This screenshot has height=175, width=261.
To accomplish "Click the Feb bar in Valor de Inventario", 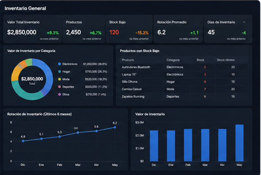I will pos(188,145).
